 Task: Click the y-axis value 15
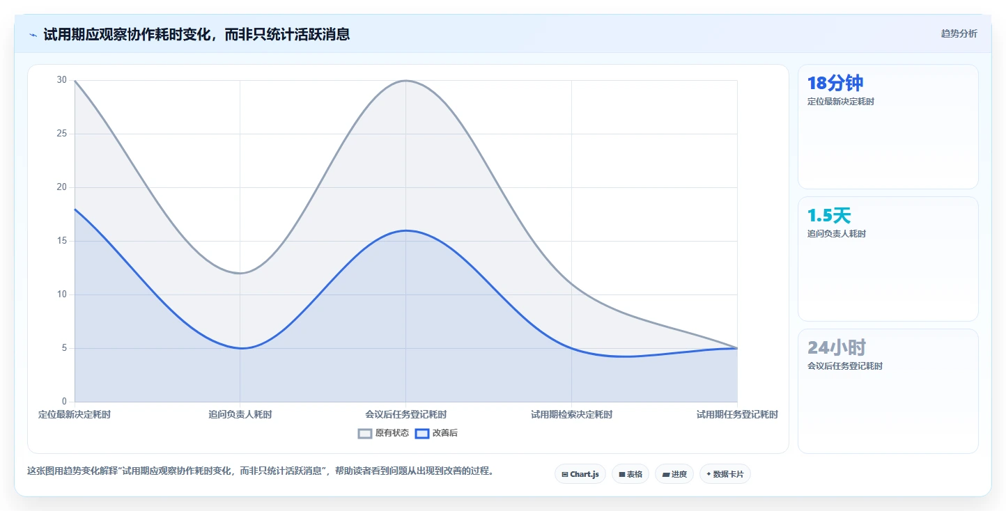pyautogui.click(x=62, y=241)
